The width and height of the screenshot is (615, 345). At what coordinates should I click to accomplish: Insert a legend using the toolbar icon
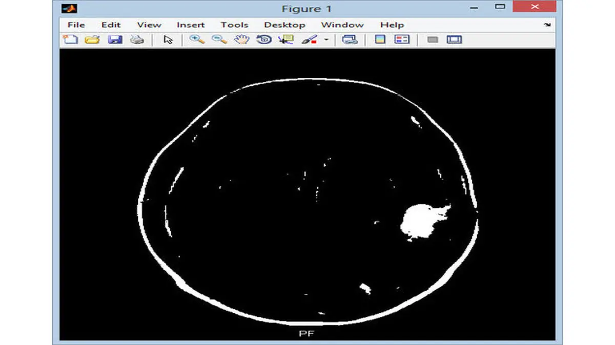402,39
